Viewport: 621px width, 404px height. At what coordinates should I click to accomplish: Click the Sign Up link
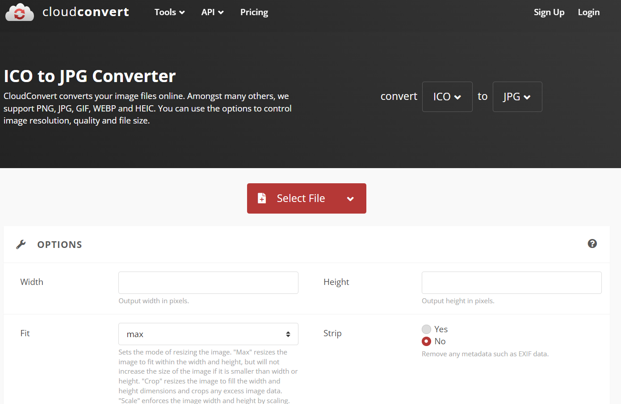[x=549, y=12]
